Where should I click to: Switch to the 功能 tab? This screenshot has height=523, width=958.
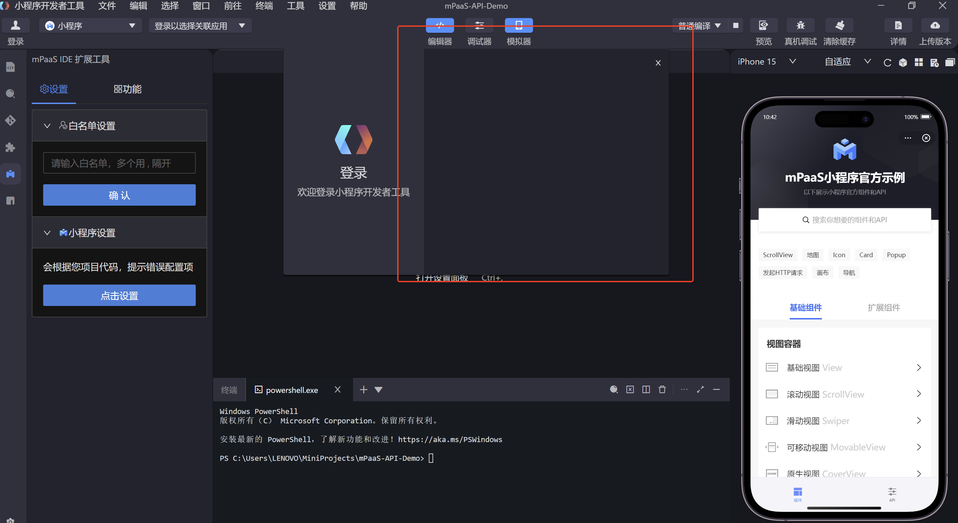(x=127, y=89)
